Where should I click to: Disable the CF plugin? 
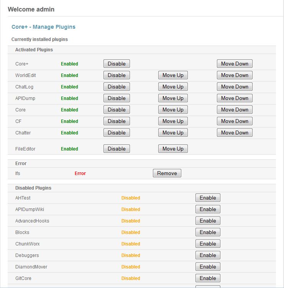[117, 121]
